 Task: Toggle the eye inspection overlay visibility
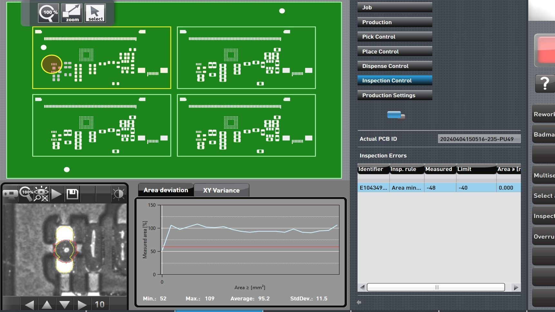(x=41, y=194)
